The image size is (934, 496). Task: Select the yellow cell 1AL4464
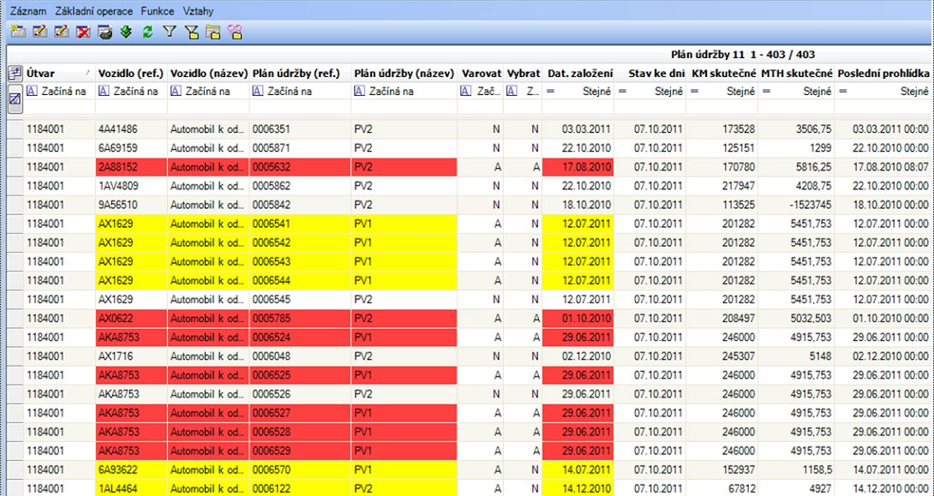pyautogui.click(x=131, y=489)
